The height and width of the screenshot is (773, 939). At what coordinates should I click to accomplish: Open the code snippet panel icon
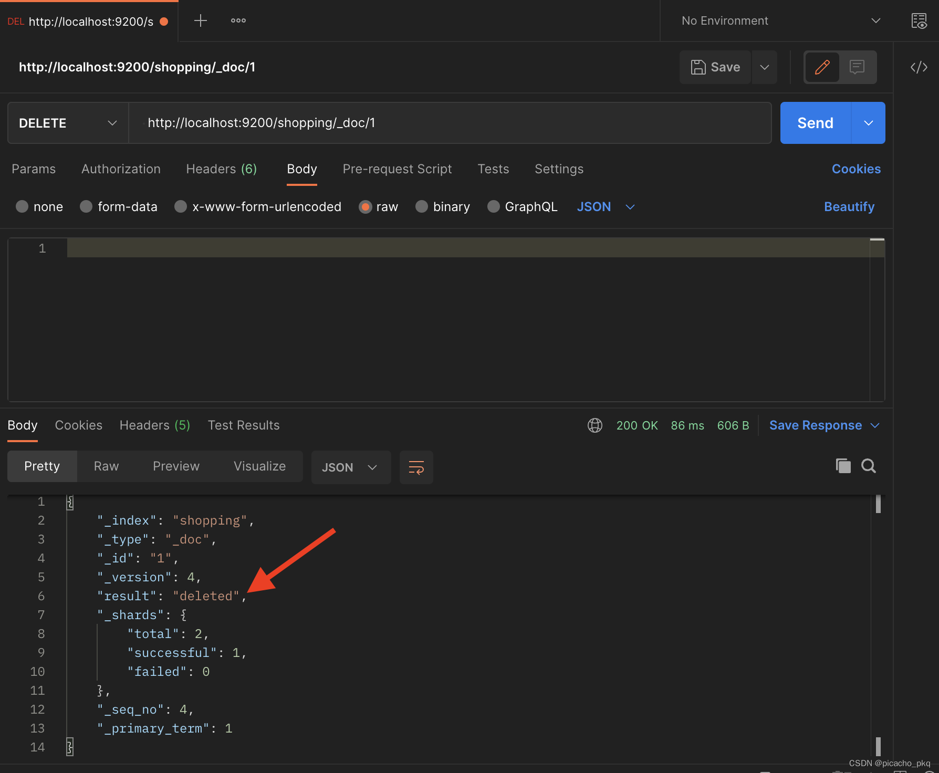click(919, 67)
